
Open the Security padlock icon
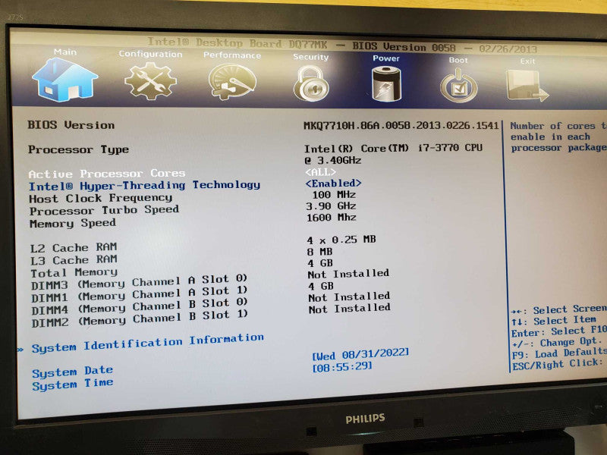[311, 83]
